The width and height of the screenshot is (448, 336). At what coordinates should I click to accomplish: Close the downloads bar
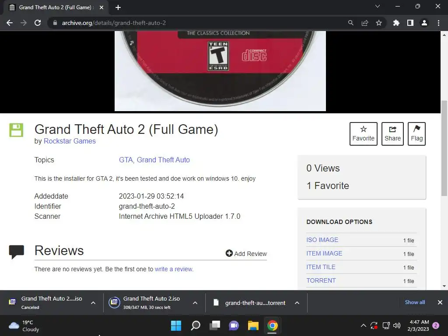[x=440, y=302]
